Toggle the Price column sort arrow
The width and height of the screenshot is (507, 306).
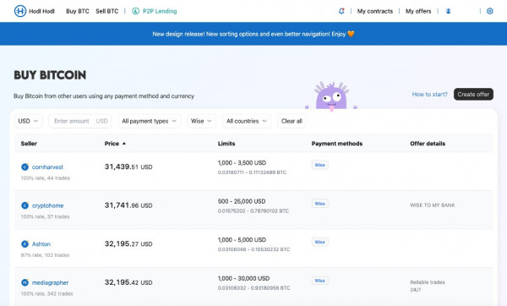click(124, 144)
